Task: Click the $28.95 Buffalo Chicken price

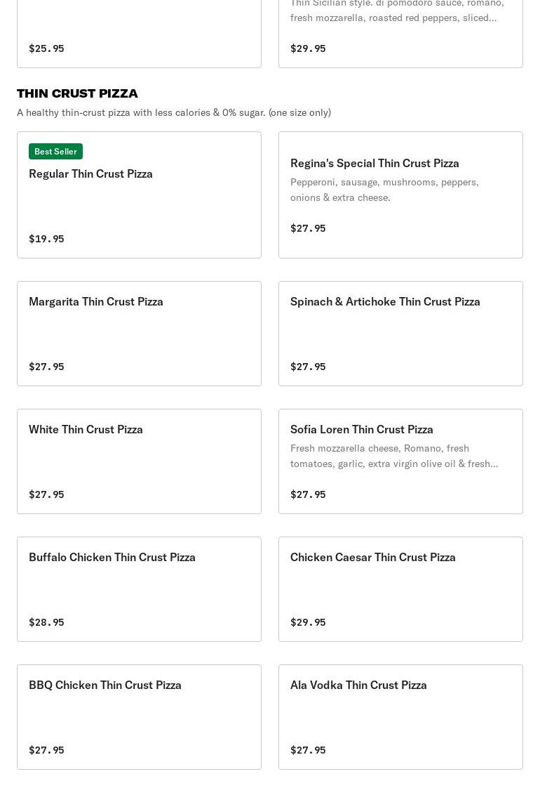Action: [x=46, y=622]
